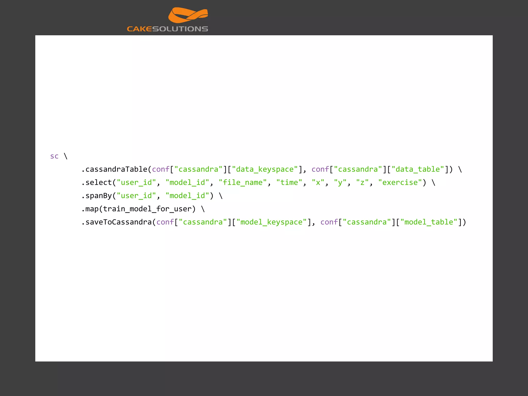This screenshot has width=528, height=396.
Task: Click the orange Cake Solutions ribbon logo
Action: 188,15
